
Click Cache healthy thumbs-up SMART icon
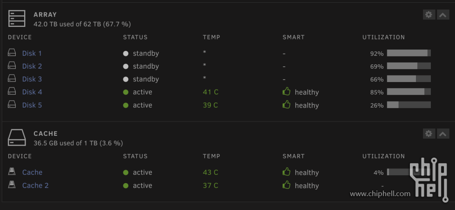(286, 172)
